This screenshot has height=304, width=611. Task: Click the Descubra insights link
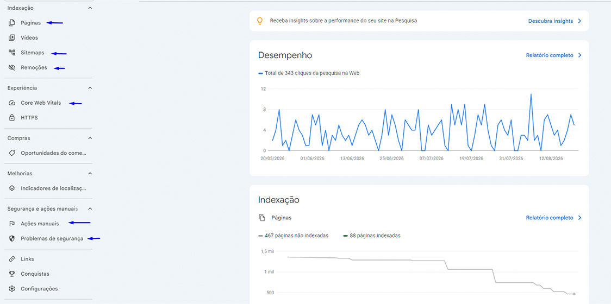coord(551,21)
